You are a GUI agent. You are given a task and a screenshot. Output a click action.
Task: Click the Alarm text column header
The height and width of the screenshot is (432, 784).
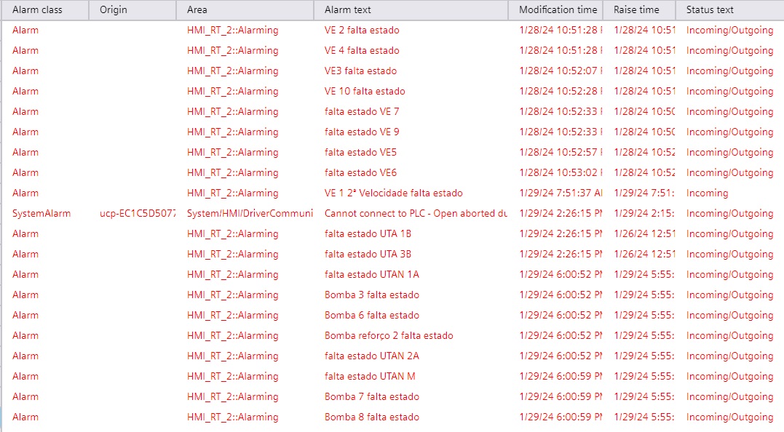pos(411,10)
